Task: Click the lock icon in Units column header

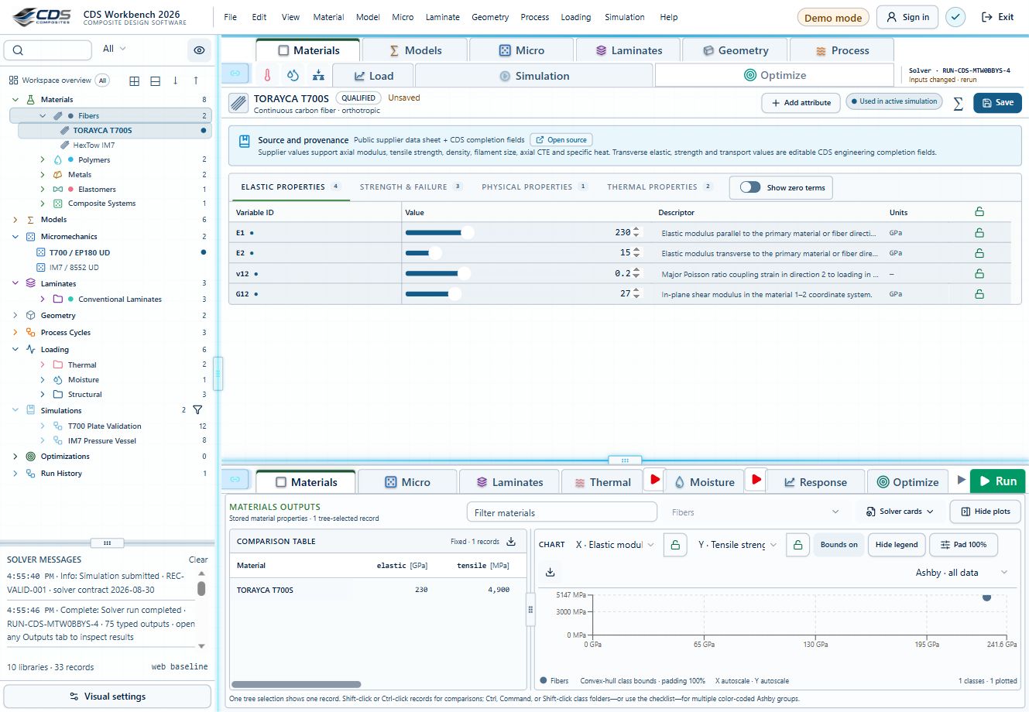Action: coord(979,212)
